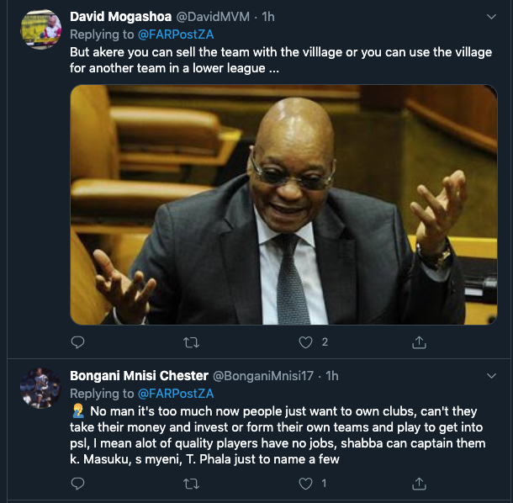Reply to David Mogashoa's tweet
Screen dimensions: 513x503
[x=77, y=342]
